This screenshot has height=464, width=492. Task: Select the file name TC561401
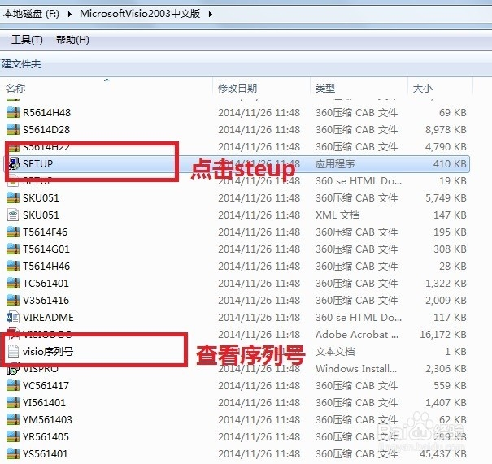(x=46, y=283)
